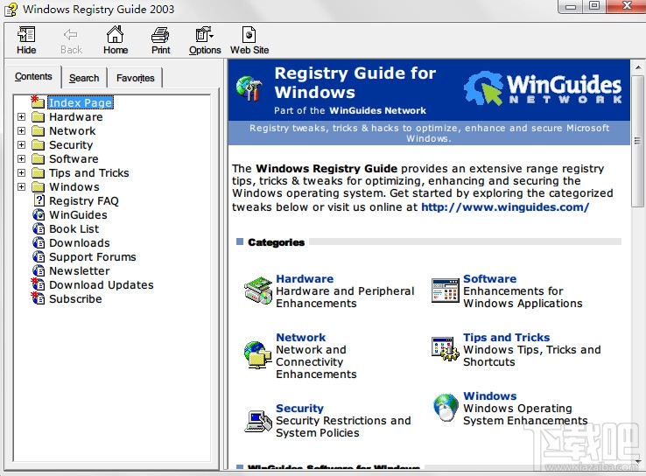Click the Support Forums page icon
The image size is (646, 476).
39,256
